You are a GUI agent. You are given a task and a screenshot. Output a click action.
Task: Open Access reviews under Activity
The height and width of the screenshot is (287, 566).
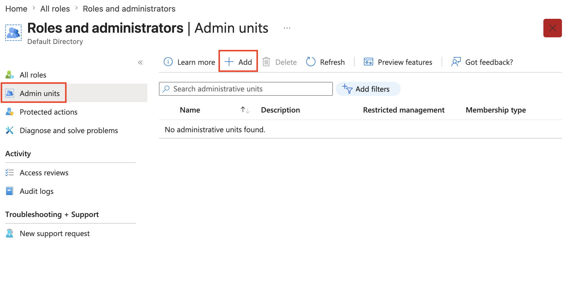[44, 173]
